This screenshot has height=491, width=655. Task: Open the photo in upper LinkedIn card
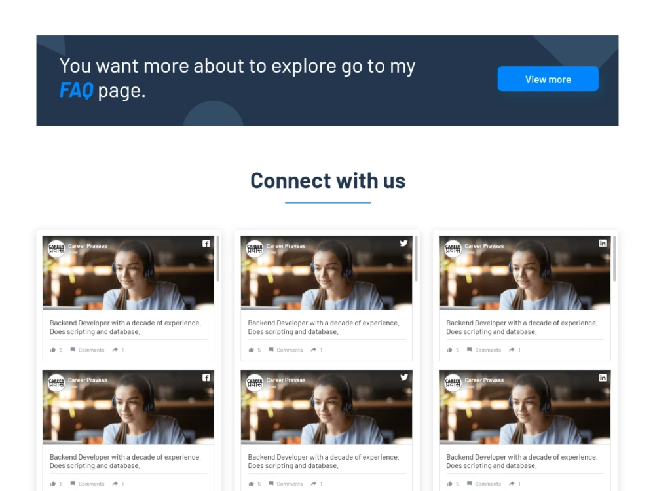(525, 272)
